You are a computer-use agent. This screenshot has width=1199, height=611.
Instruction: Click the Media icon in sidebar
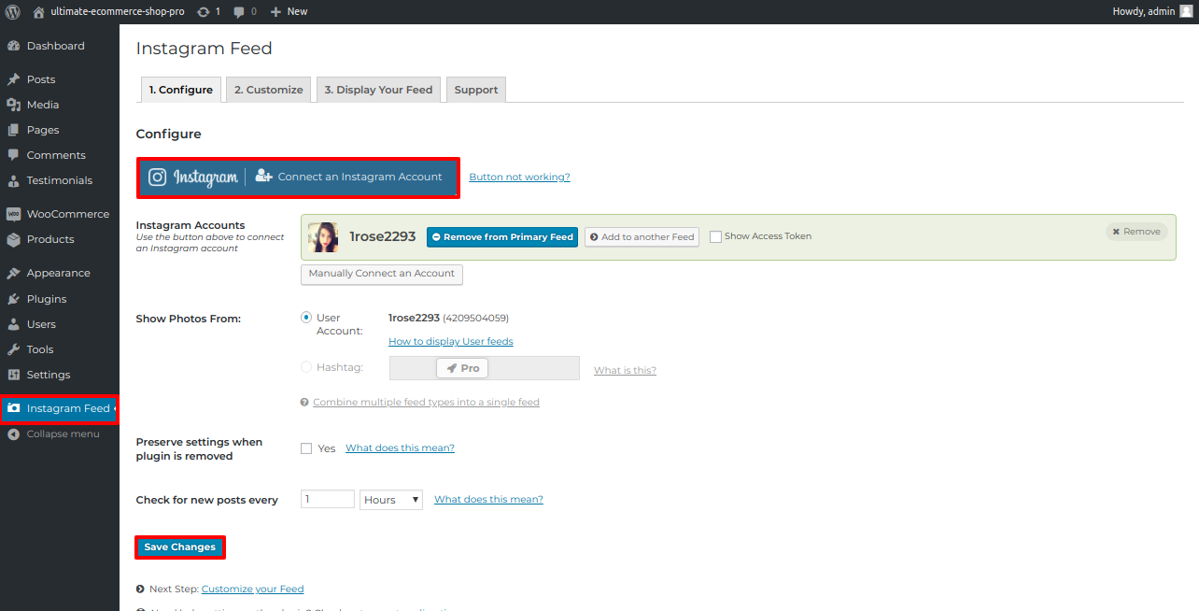13,105
